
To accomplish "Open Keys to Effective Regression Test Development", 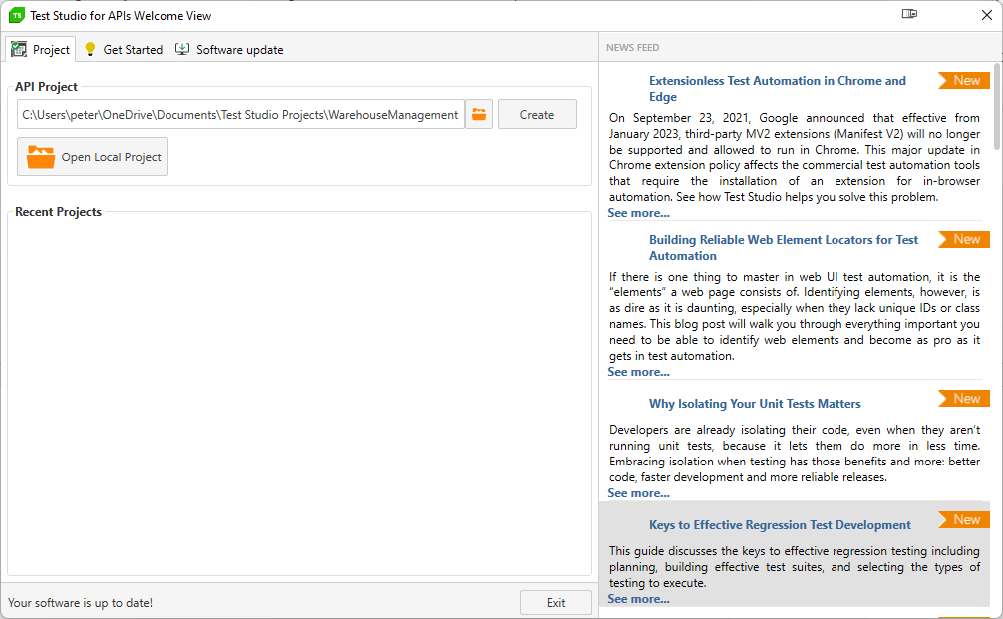I will (780, 525).
